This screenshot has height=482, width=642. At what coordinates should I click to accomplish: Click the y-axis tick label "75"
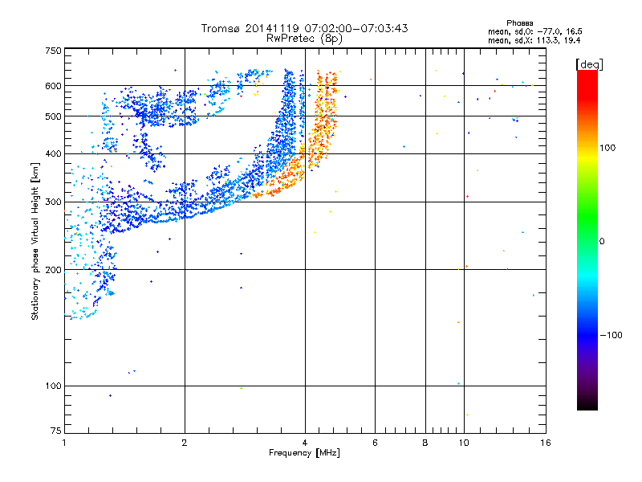56,431
